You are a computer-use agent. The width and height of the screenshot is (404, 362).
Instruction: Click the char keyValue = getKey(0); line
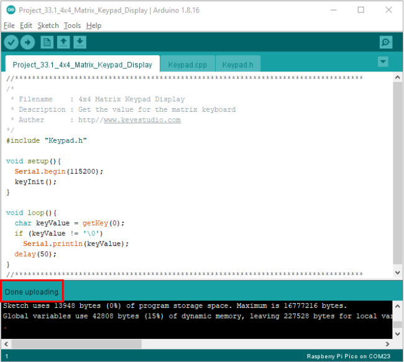70,223
